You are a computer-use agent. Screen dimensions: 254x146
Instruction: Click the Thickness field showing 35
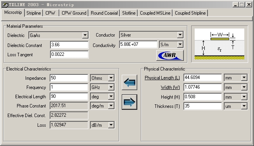pyautogui.click(x=202, y=106)
